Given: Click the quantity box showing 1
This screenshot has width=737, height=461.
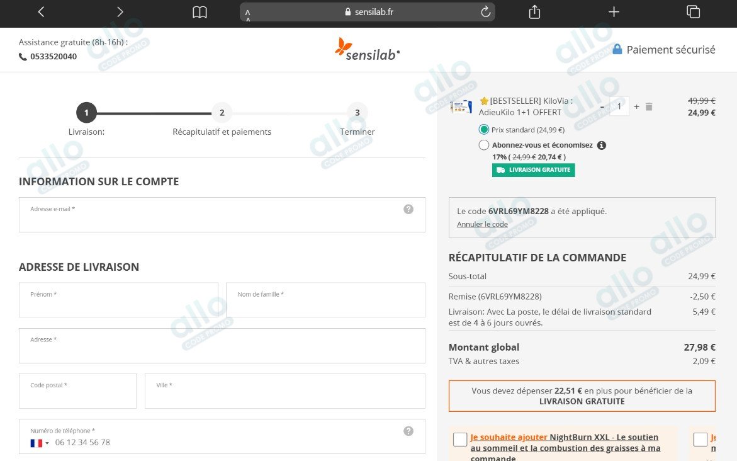Looking at the screenshot, I should click(x=619, y=107).
